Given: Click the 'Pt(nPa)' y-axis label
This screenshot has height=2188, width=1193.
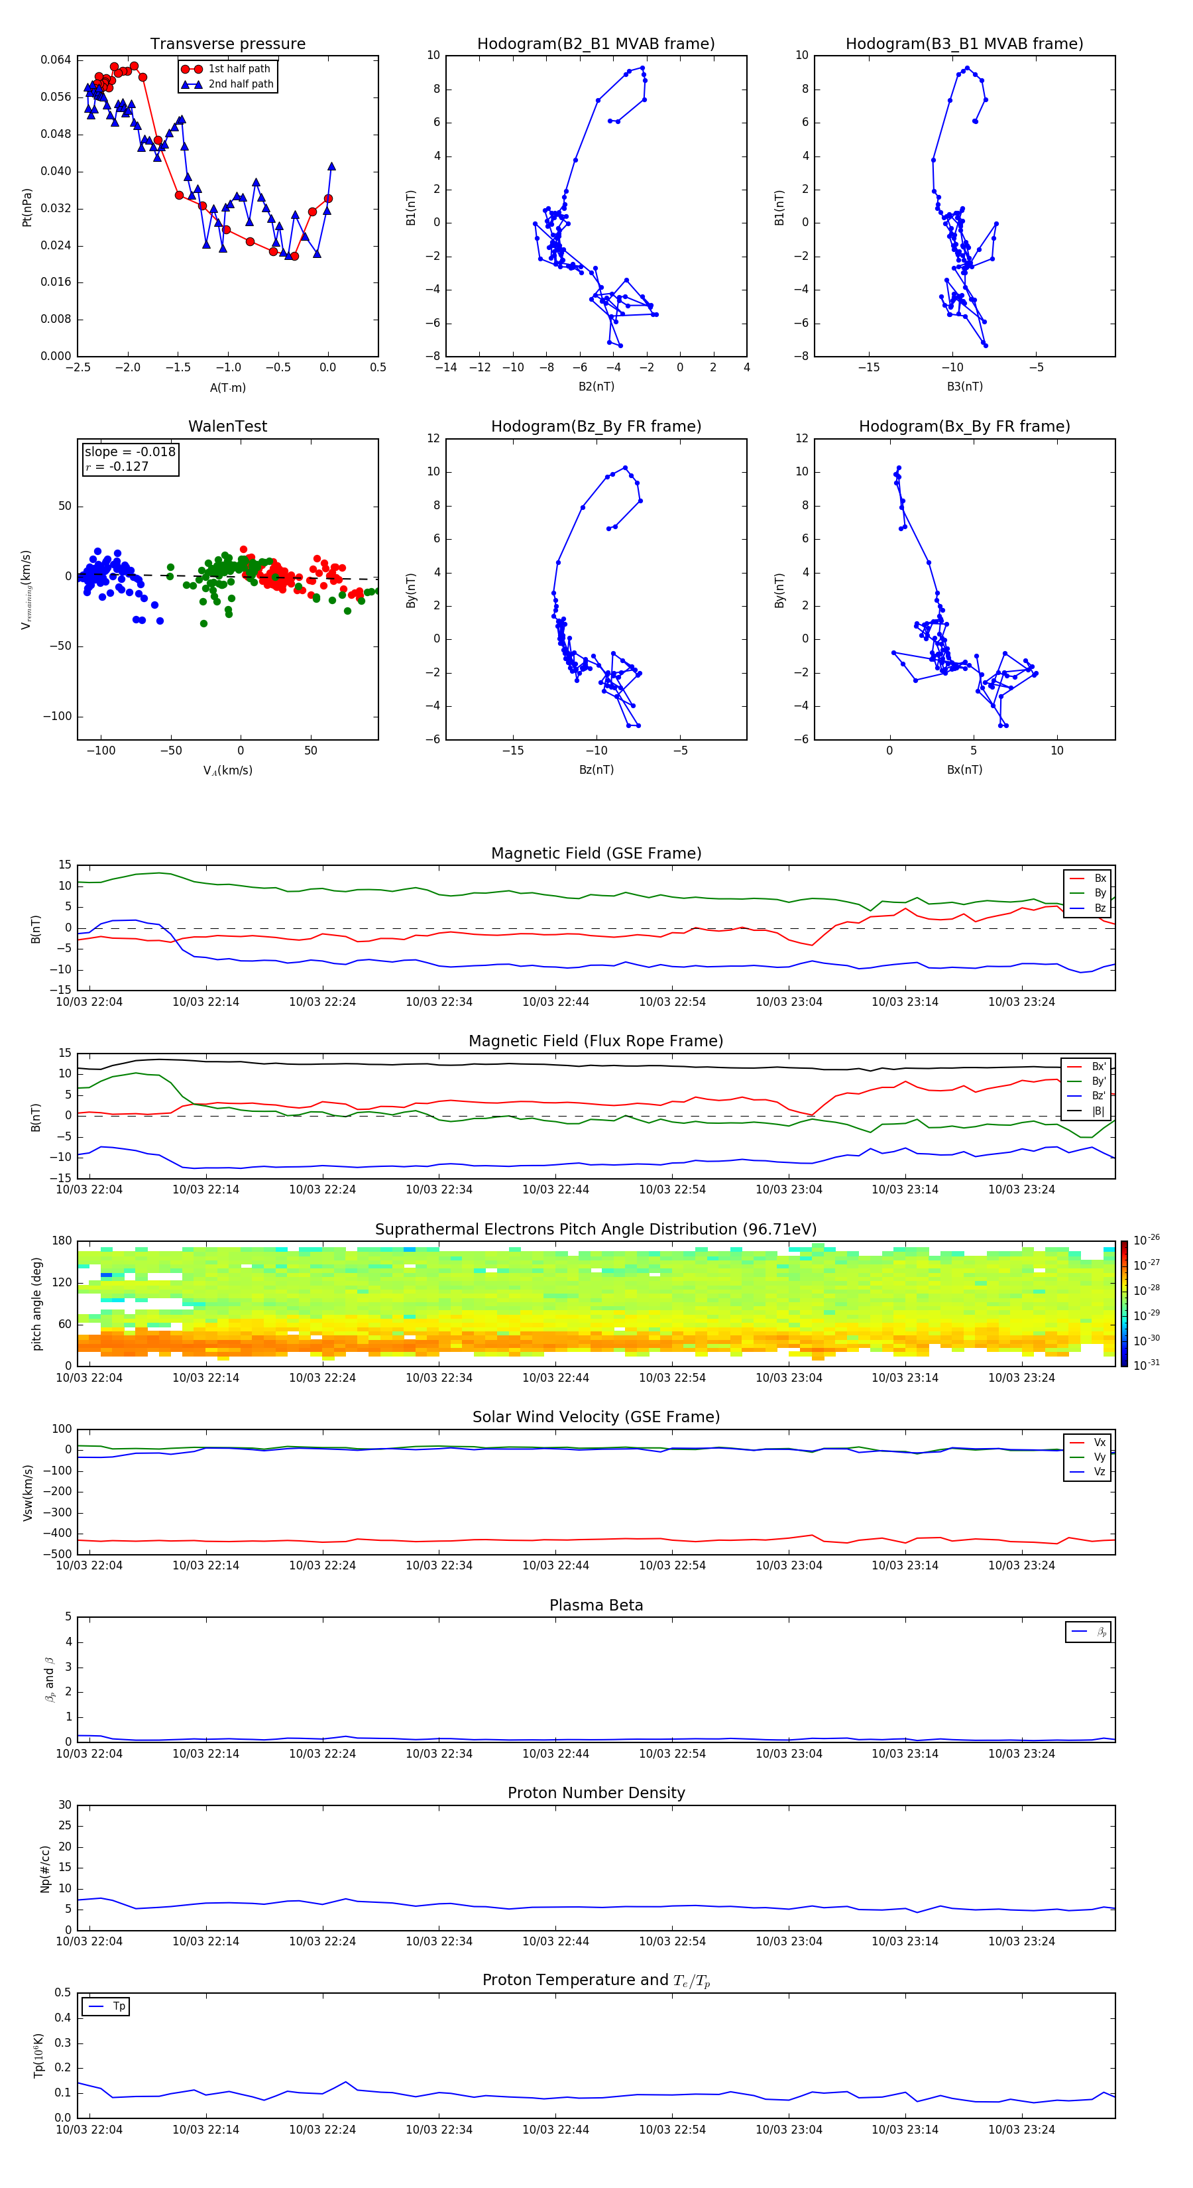Looking at the screenshot, I should coord(27,208).
